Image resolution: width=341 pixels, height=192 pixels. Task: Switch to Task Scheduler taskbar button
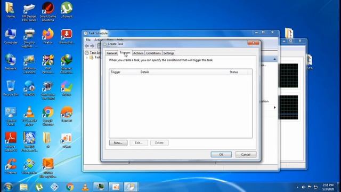[131, 187]
